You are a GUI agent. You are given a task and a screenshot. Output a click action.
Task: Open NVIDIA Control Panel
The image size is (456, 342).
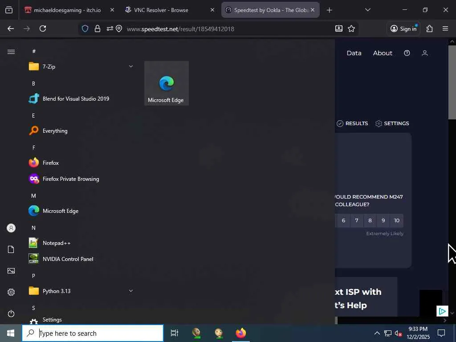pyautogui.click(x=81, y=259)
